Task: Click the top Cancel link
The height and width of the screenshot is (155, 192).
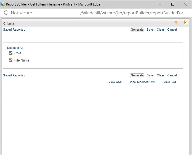Action: pos(172,30)
